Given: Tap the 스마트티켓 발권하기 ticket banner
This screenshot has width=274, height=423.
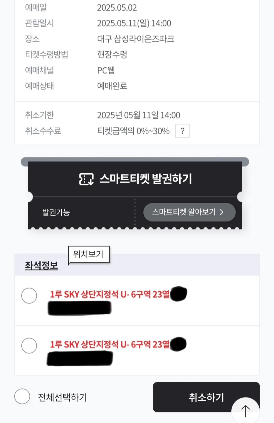Looking at the screenshot, I should pyautogui.click(x=135, y=179).
